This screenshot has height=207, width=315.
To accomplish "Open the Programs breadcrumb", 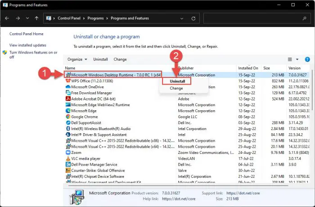I will 95,18.
